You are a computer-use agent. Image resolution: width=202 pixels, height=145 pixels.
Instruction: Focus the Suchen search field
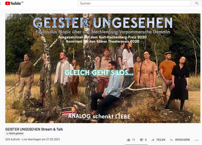[x=134, y=3]
